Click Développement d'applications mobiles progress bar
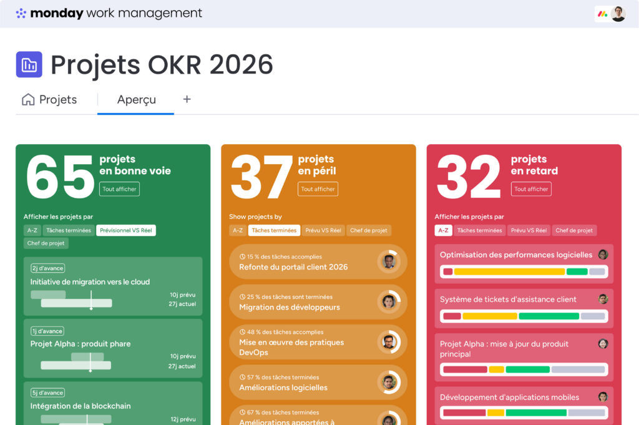Image resolution: width=639 pixels, height=425 pixels. pos(524,413)
